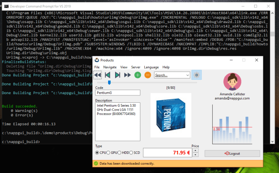
Task: Click the email amanda@nappgui.com
Action: (232, 98)
